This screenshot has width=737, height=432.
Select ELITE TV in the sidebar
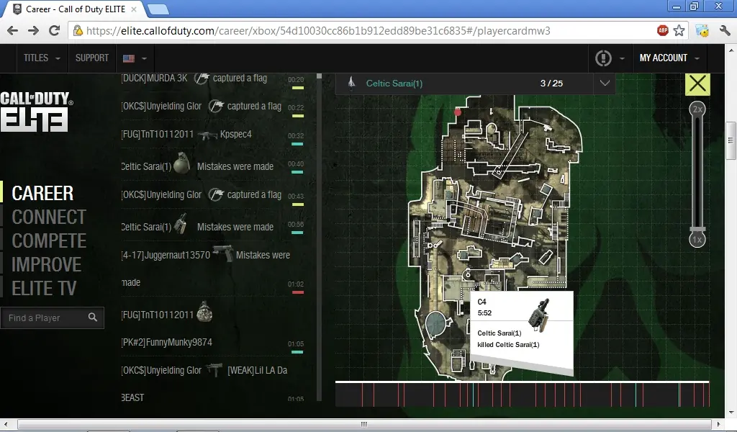(44, 288)
